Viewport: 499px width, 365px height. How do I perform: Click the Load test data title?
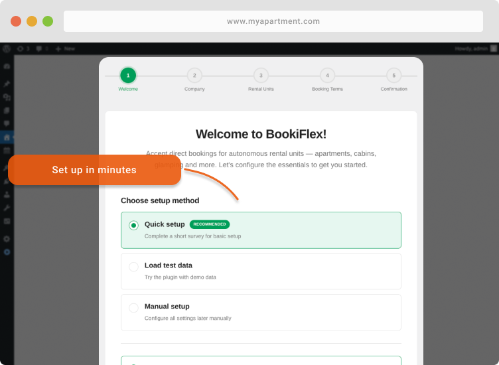169,265
